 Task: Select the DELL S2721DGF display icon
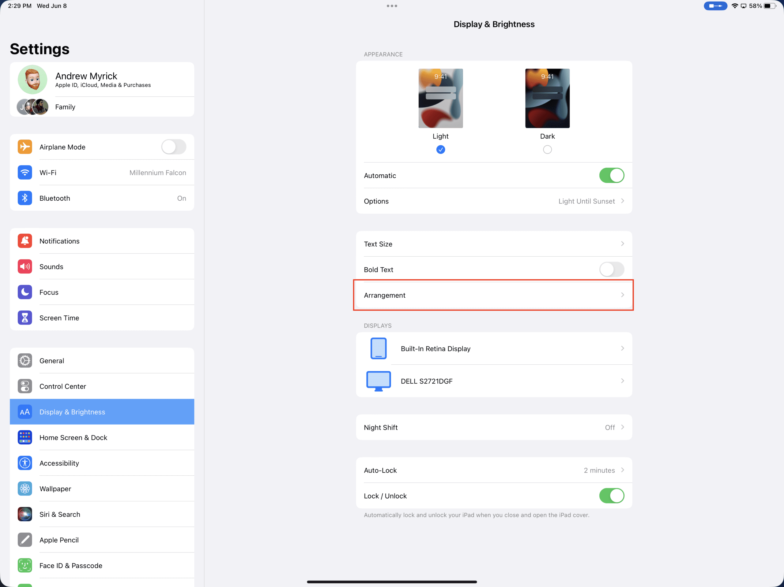point(379,381)
